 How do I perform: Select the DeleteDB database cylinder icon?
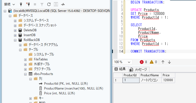coord(20,30)
